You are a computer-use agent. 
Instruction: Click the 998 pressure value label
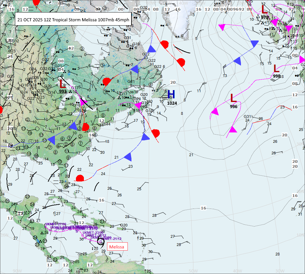pos(277,76)
